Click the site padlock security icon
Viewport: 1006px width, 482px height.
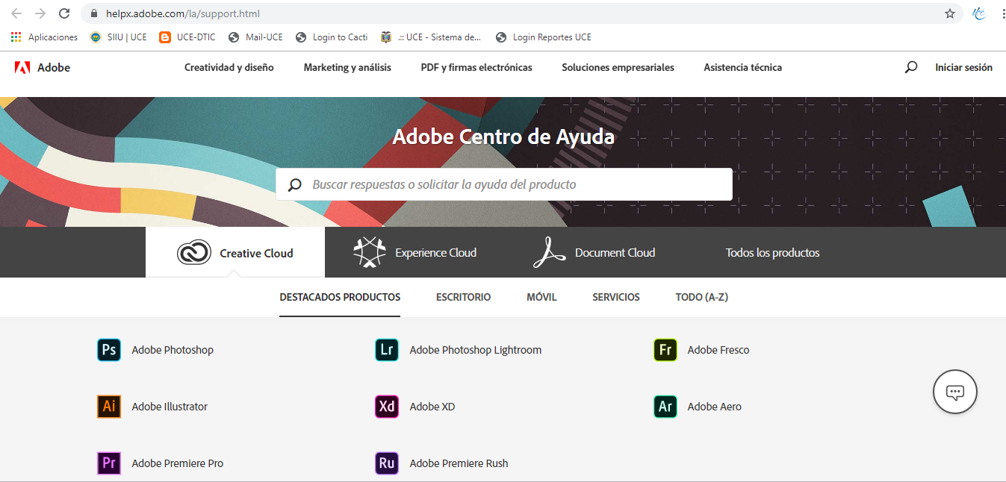coord(94,13)
